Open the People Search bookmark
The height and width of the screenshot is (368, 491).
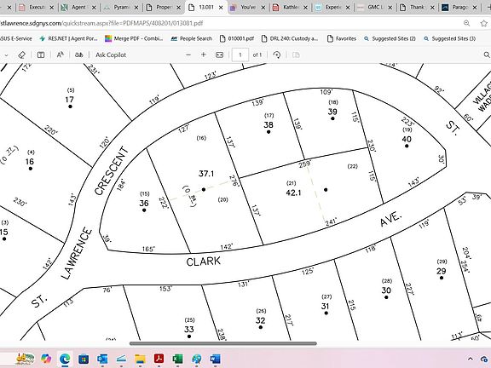(191, 38)
